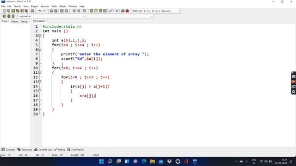This screenshot has height=166, width=296.
Task: Open the gear settings icon on right overlay
Action: pyautogui.click(x=294, y=92)
